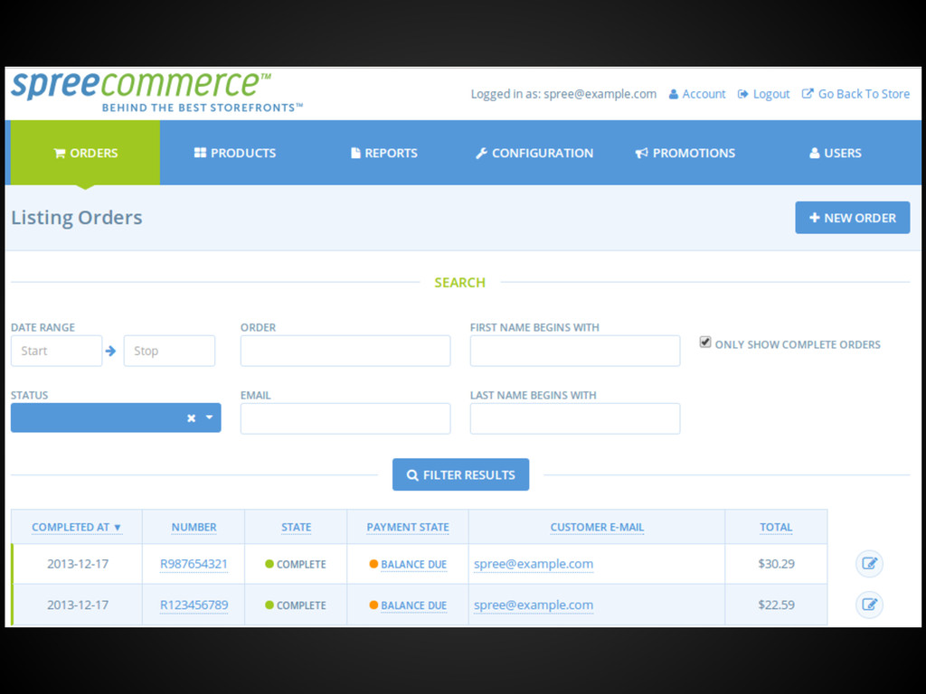The width and height of the screenshot is (926, 694).
Task: Clear the Status selection with the x icon
Action: [x=192, y=417]
